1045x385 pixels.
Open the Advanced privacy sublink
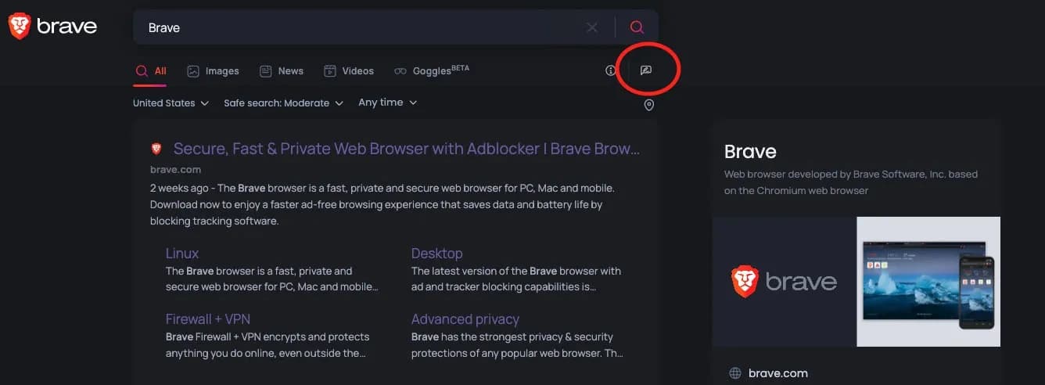point(465,319)
